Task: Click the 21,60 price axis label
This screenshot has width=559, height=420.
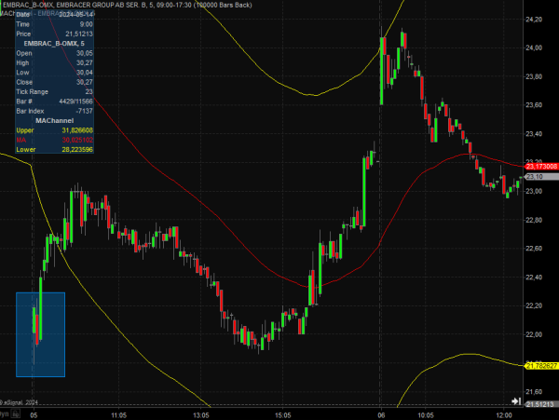Action: (x=534, y=391)
